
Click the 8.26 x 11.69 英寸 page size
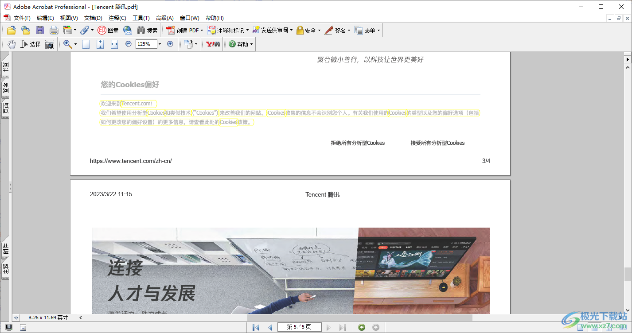48,318
